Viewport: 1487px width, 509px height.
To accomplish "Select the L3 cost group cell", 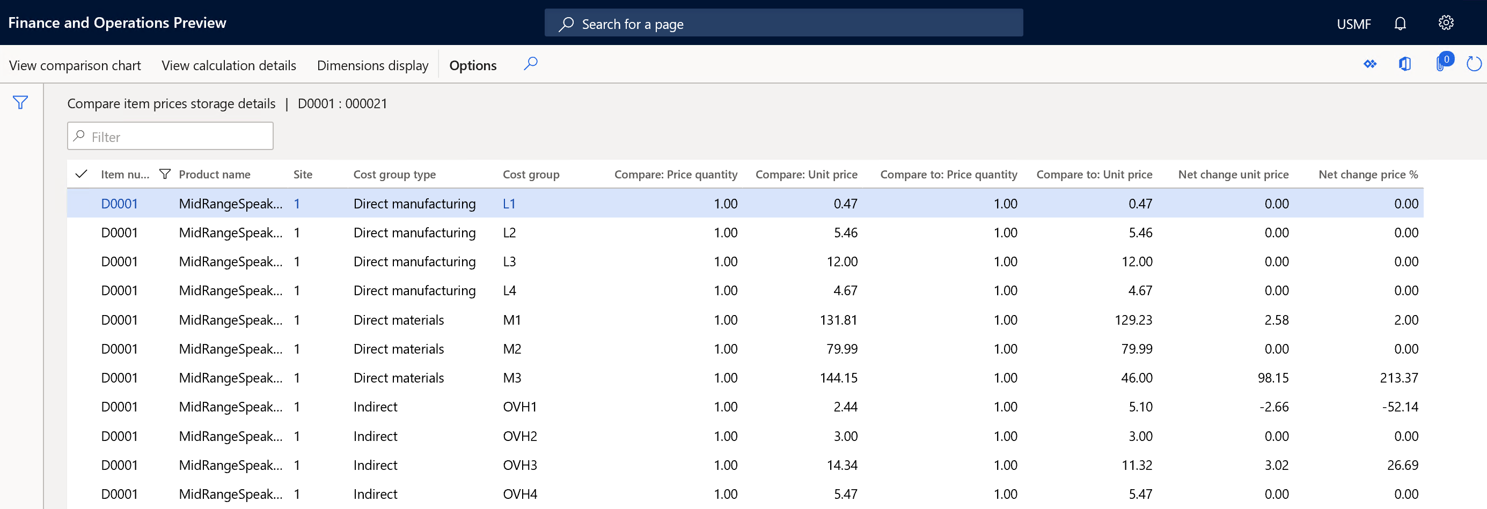I will coord(509,261).
